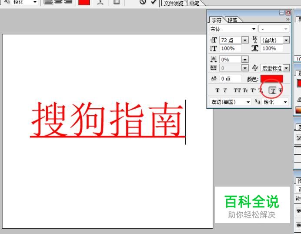
Task: Open the 文件浏览 tab
Action: pyautogui.click(x=174, y=3)
